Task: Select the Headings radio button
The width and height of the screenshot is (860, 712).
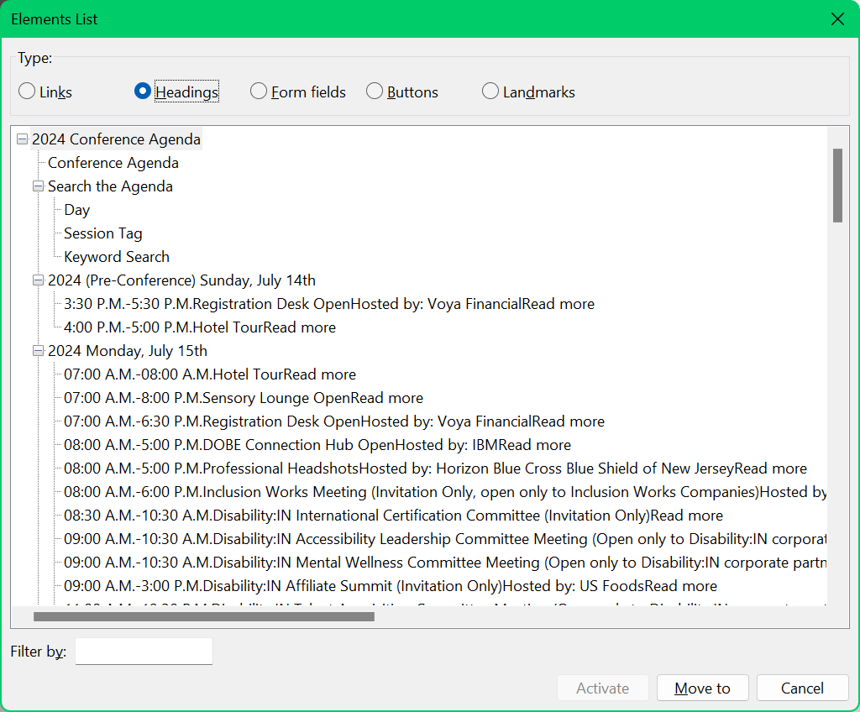Action: tap(176, 92)
